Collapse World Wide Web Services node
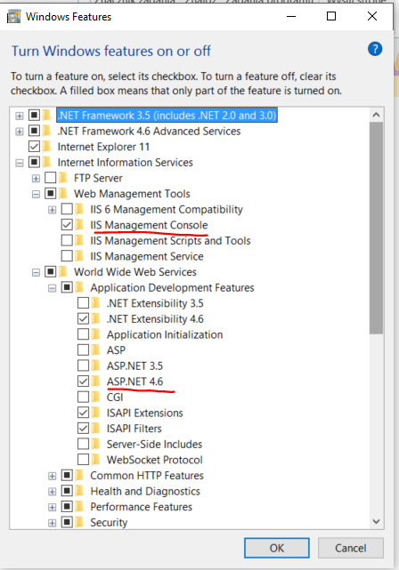The width and height of the screenshot is (399, 570). (x=36, y=272)
